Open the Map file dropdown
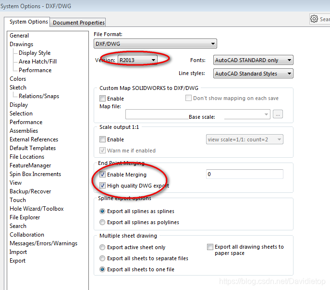This screenshot has width=330, height=290. tap(197, 114)
